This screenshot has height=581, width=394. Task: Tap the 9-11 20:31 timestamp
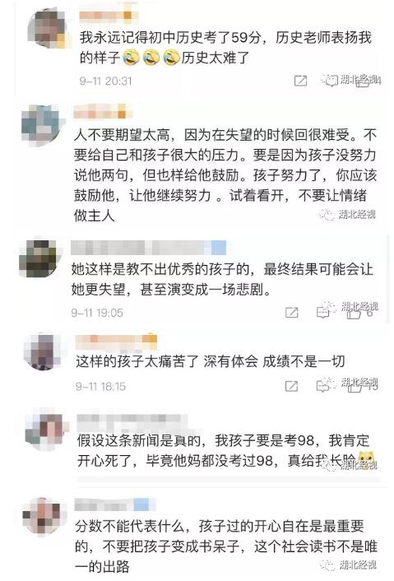tap(105, 81)
